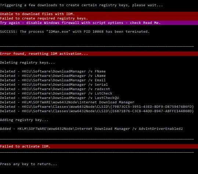Click the Deleted Email registry line
Viewport: 198px width, 174px height.
pyautogui.click(x=53, y=80)
